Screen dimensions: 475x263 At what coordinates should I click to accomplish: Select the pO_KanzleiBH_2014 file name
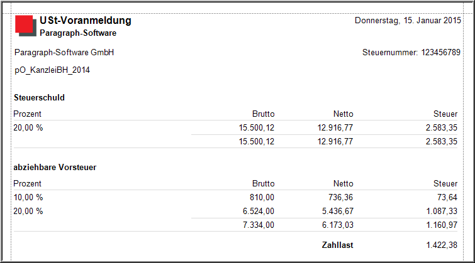tap(52, 70)
